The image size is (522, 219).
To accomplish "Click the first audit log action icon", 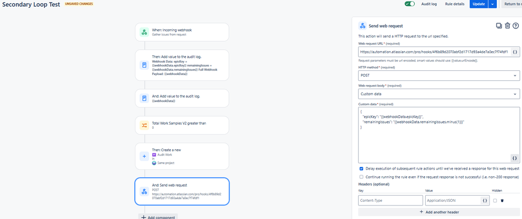I will 144,65.
